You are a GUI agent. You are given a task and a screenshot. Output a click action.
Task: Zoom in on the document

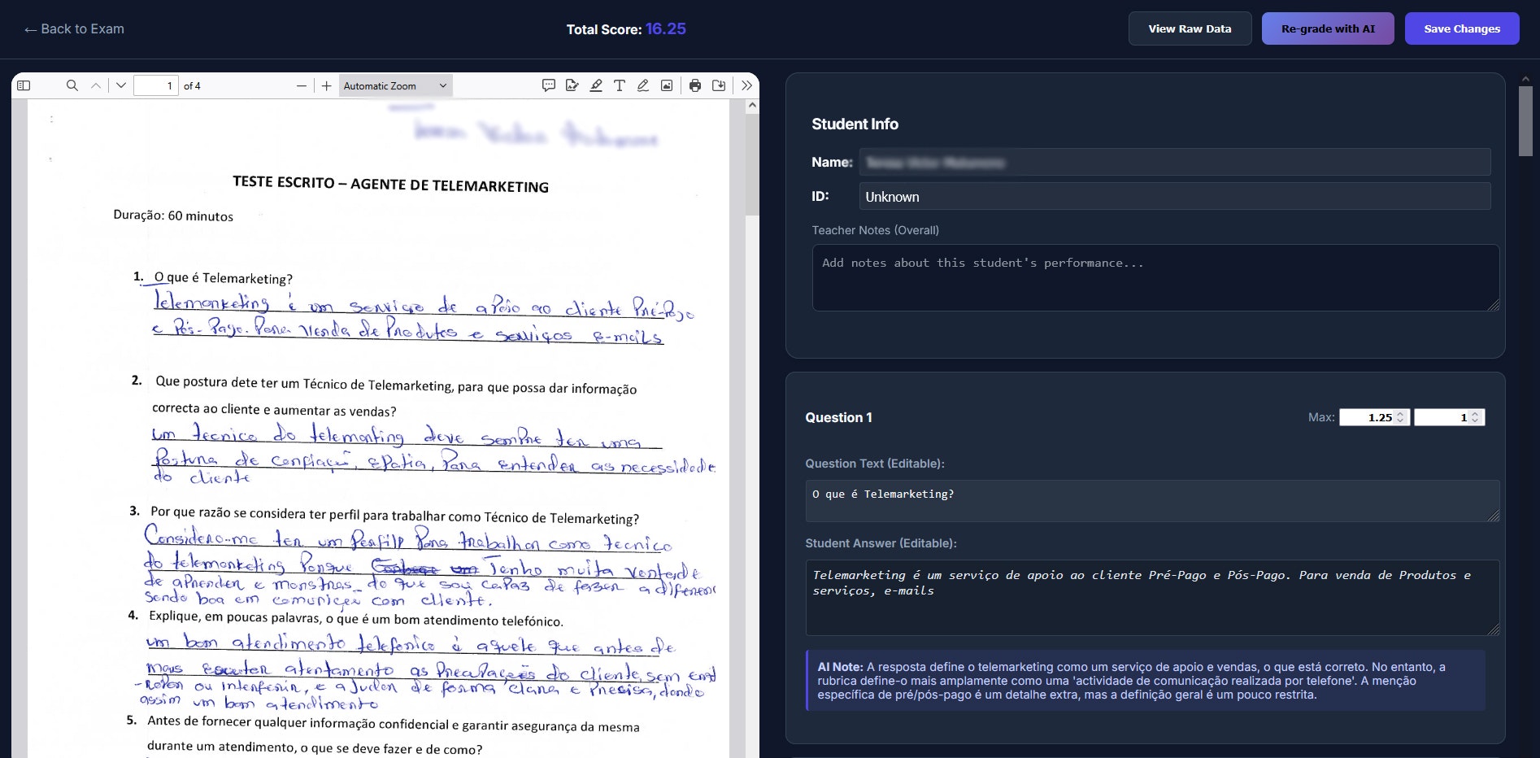325,85
